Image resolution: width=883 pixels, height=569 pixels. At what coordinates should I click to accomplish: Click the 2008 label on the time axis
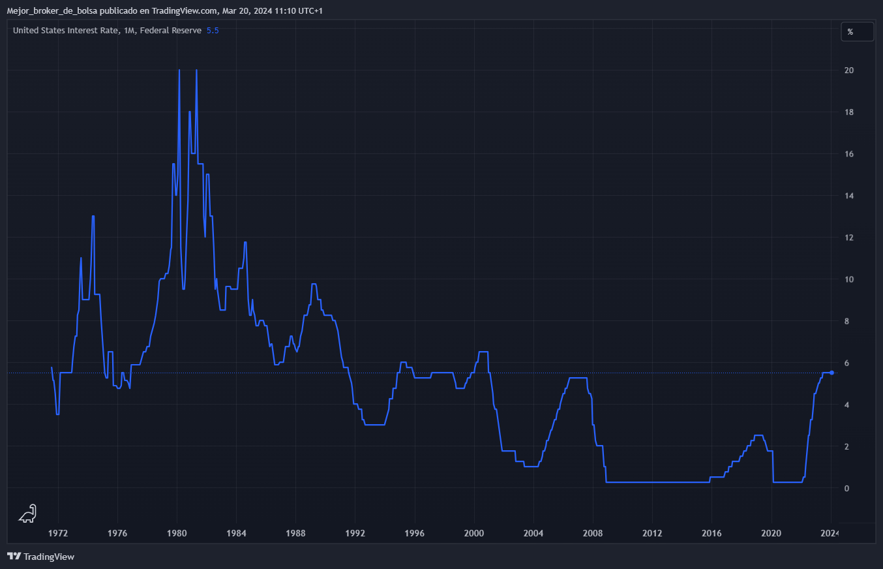[x=593, y=533]
